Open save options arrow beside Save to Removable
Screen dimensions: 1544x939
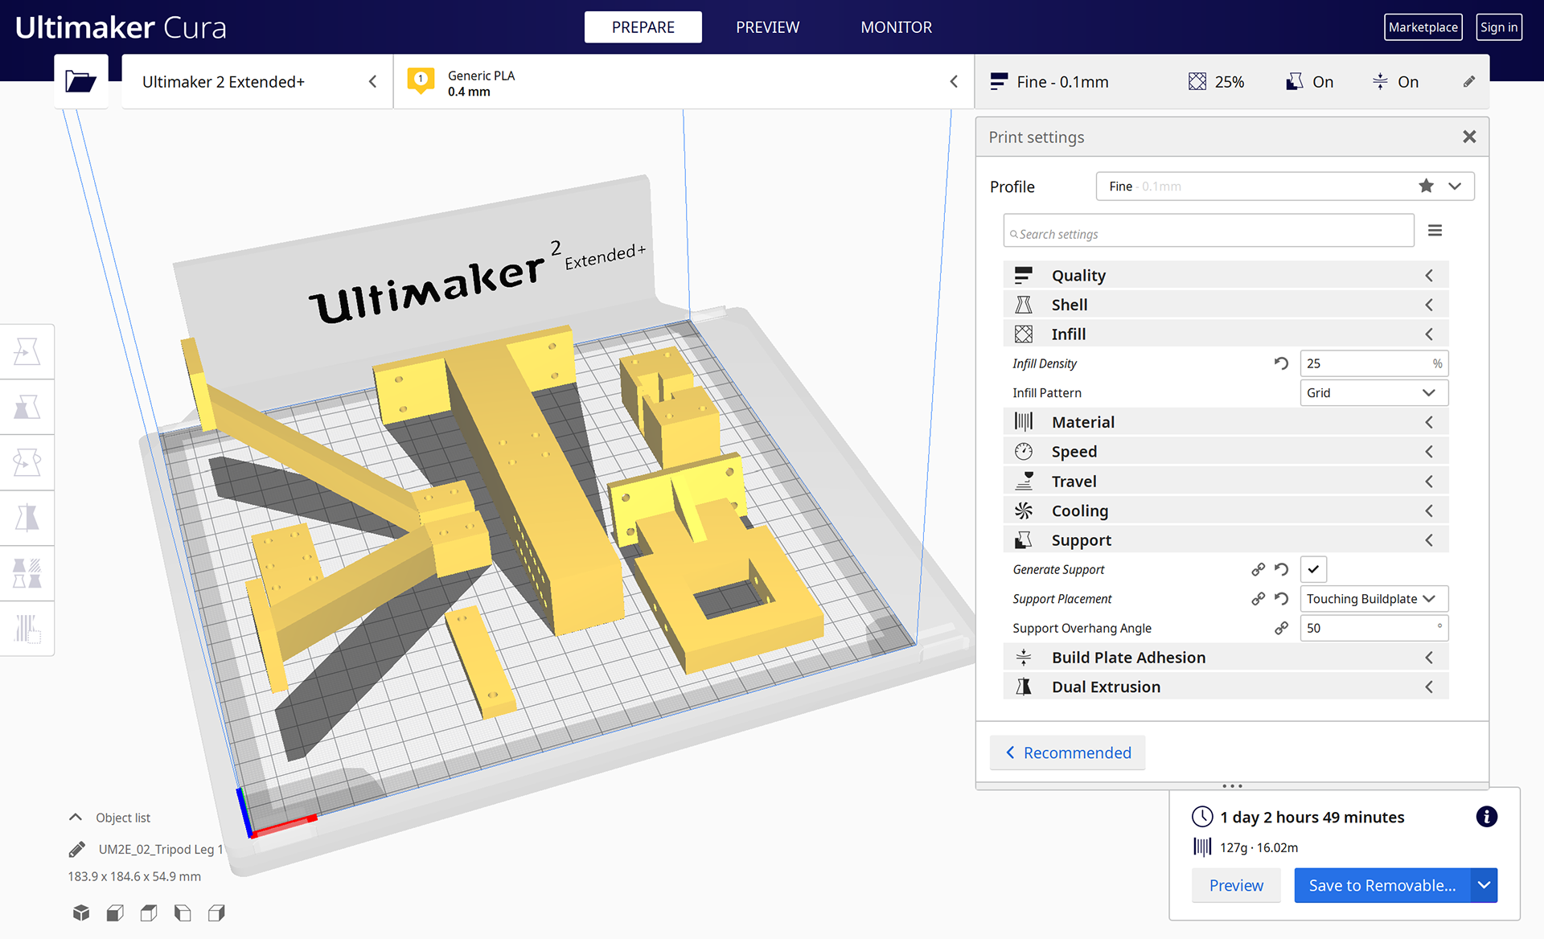(x=1484, y=885)
